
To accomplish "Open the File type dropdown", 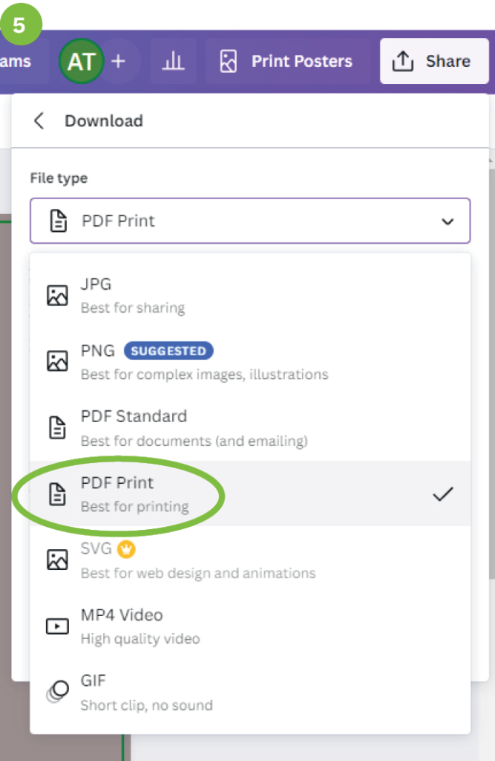I will pyautogui.click(x=249, y=221).
